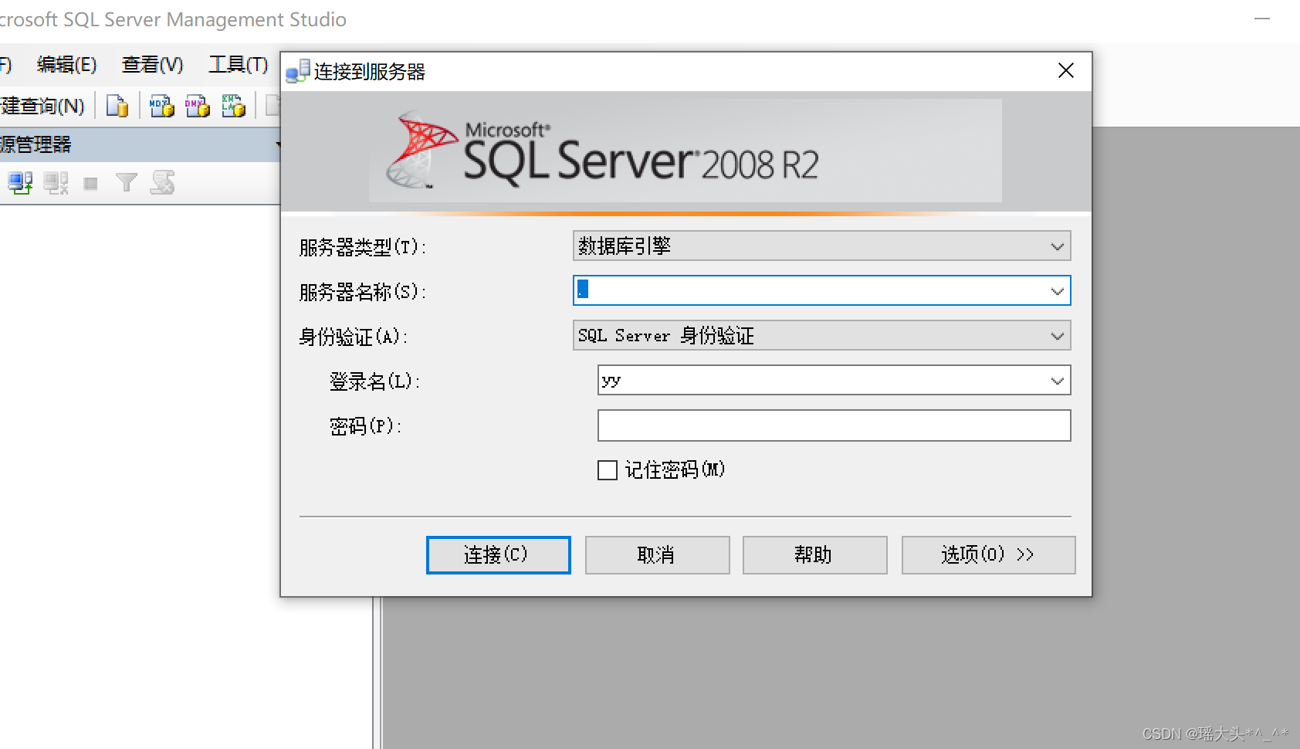Open the 编辑(E) menu
Viewport: 1300px width, 749px height.
[x=66, y=64]
